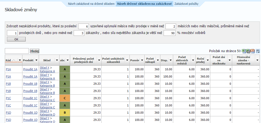
Task: Open abc column filter dropdown
Action: coord(67,60)
